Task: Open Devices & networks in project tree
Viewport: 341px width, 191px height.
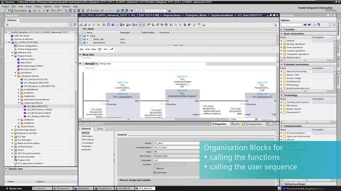Action: tap(23, 39)
